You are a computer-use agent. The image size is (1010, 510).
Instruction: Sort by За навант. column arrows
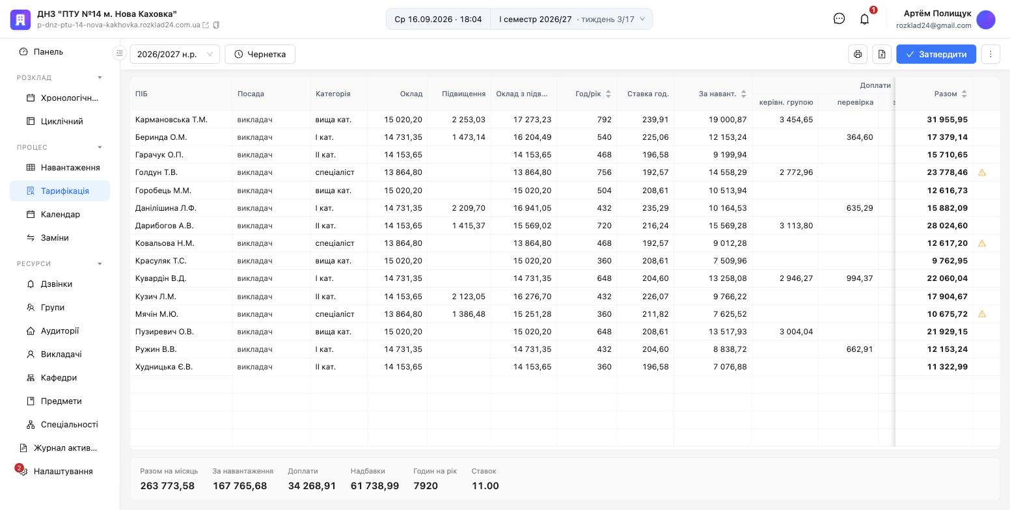(x=744, y=94)
